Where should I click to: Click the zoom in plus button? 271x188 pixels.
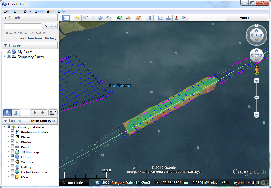coord(257,81)
